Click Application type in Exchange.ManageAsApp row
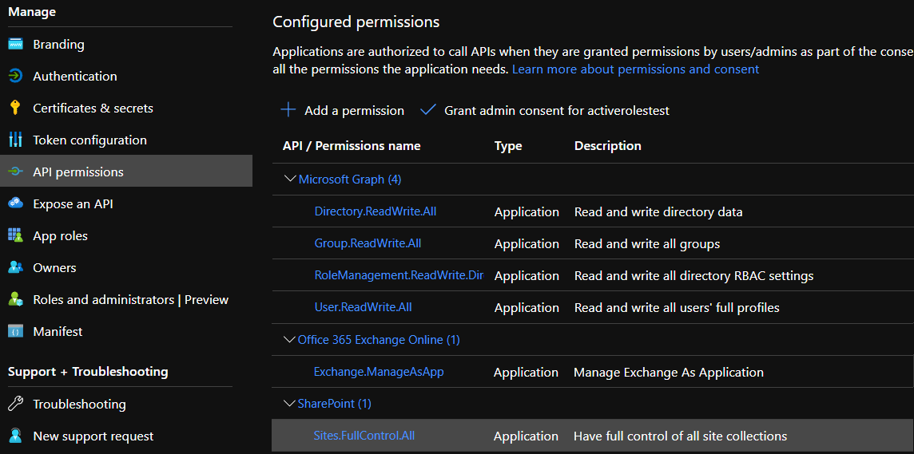Screen dimensions: 914x454 (x=527, y=373)
